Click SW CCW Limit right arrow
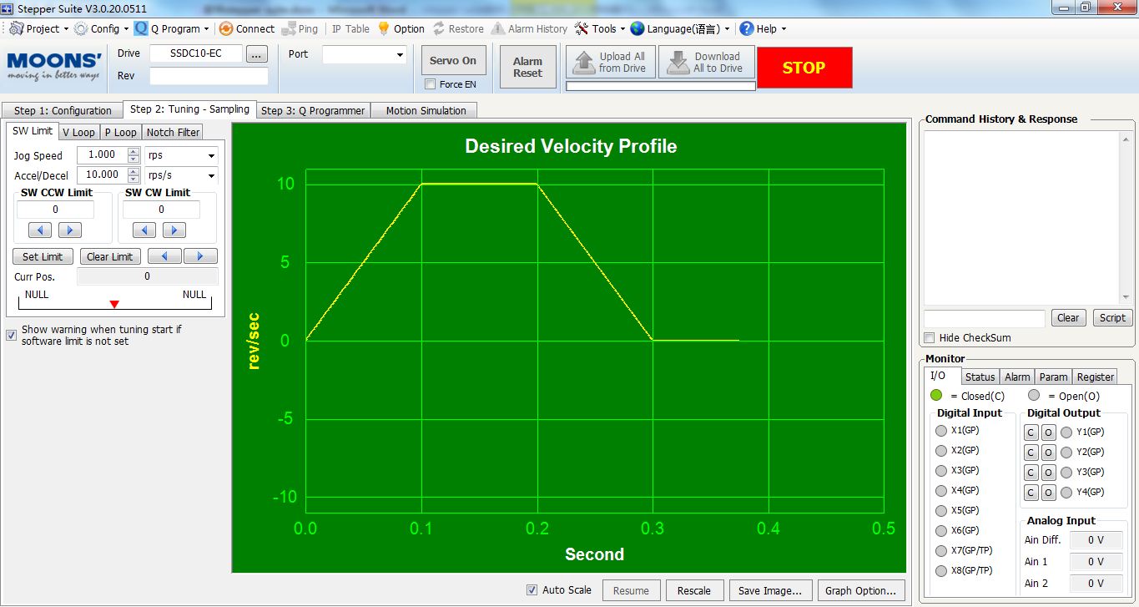 coord(69,230)
